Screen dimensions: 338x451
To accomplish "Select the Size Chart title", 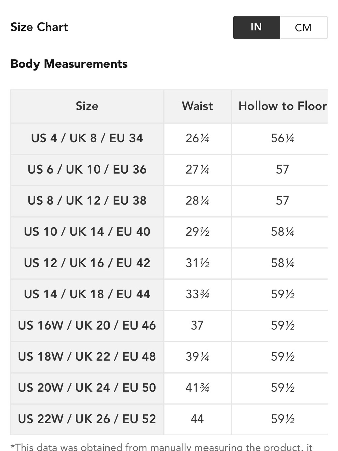I will click(39, 27).
